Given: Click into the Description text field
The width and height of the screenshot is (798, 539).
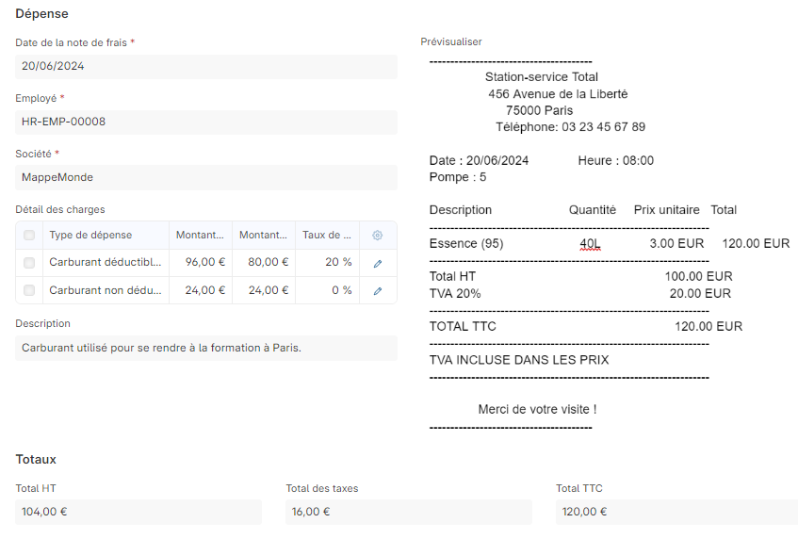Looking at the screenshot, I should 206,348.
